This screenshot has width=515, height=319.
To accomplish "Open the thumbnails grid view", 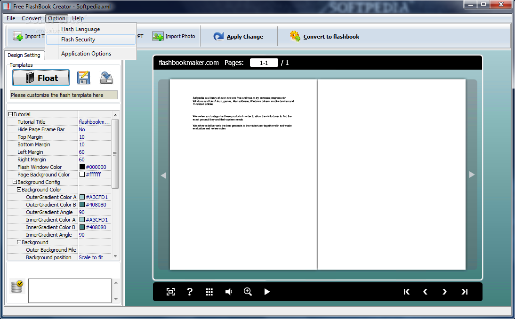I will pos(209,292).
